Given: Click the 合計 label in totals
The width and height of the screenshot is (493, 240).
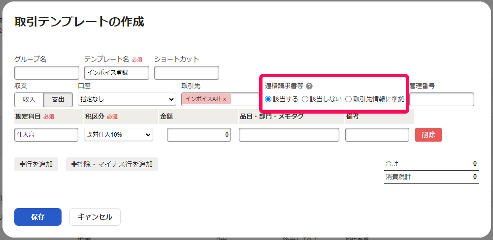Looking at the screenshot, I should tap(392, 163).
